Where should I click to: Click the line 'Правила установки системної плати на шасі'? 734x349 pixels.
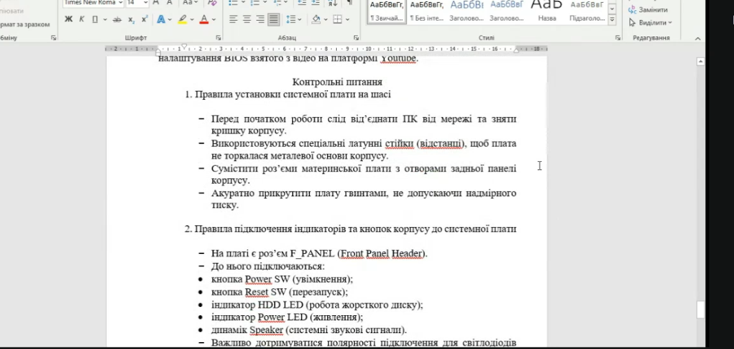click(293, 94)
